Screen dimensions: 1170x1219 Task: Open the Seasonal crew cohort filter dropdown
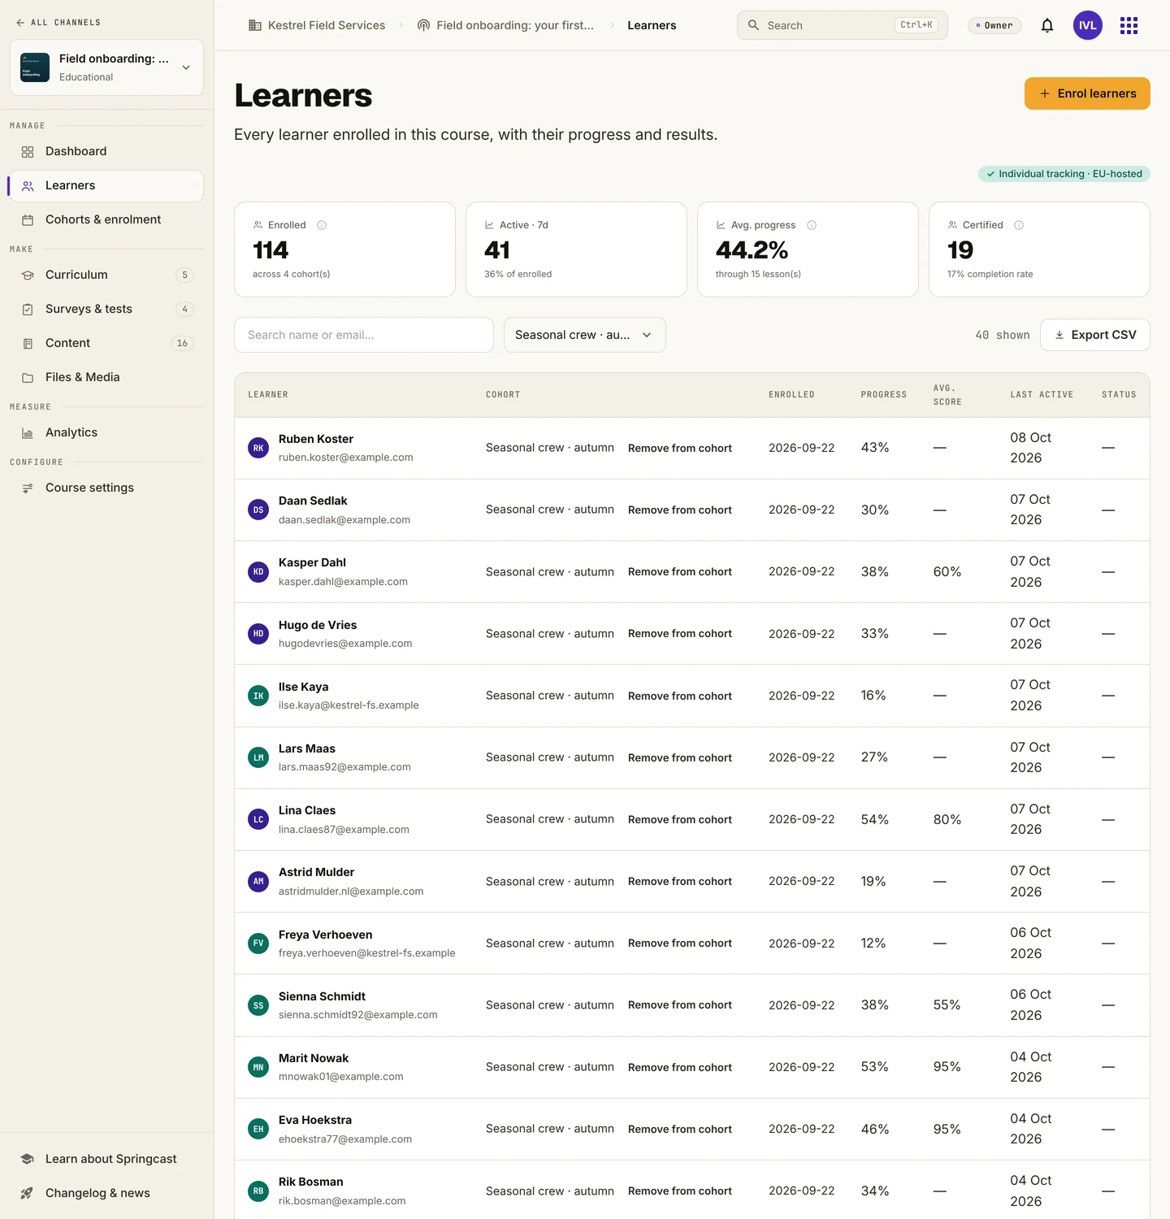(585, 335)
